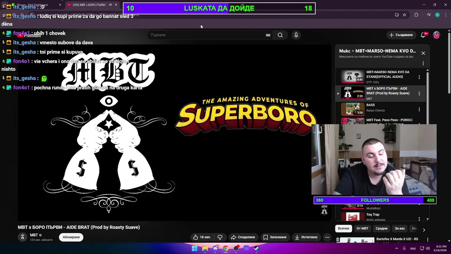This screenshot has height=254, width=451.
Task: Open Steam from taskbar
Action: [257, 248]
